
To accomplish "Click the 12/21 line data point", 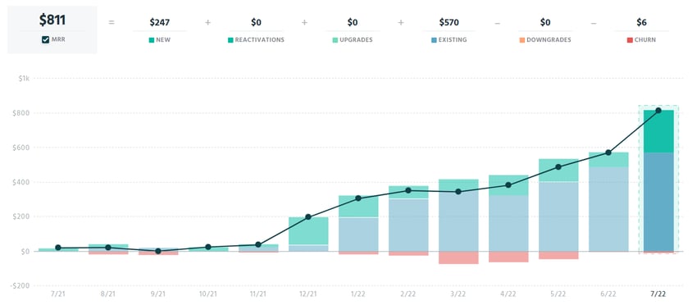I will (308, 217).
